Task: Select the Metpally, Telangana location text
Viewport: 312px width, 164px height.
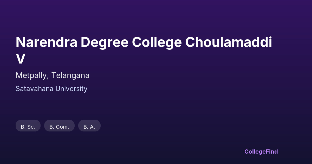Action: 53,75
